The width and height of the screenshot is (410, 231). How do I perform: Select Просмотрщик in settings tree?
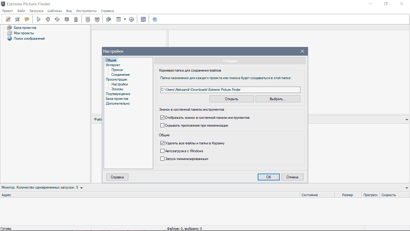116,79
